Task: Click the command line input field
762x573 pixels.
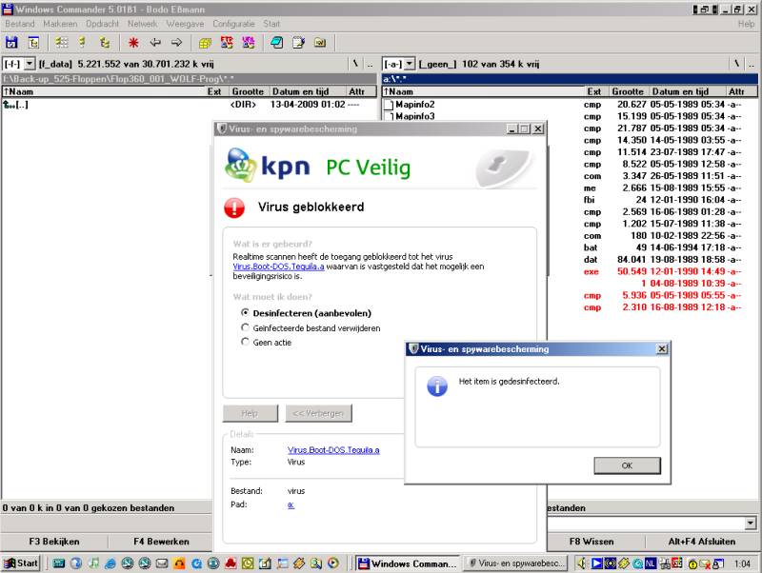Action: tap(647, 523)
